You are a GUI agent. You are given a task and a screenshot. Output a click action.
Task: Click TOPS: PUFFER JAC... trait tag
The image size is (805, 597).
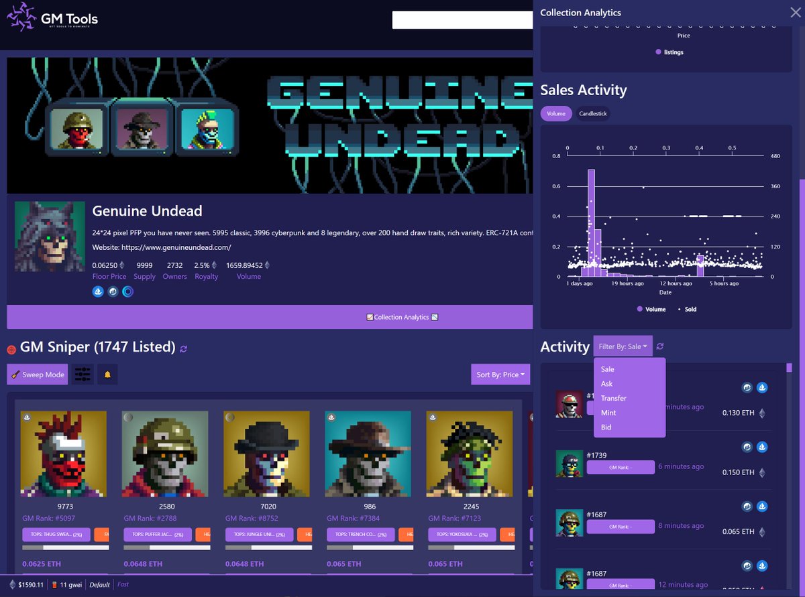[x=158, y=535]
